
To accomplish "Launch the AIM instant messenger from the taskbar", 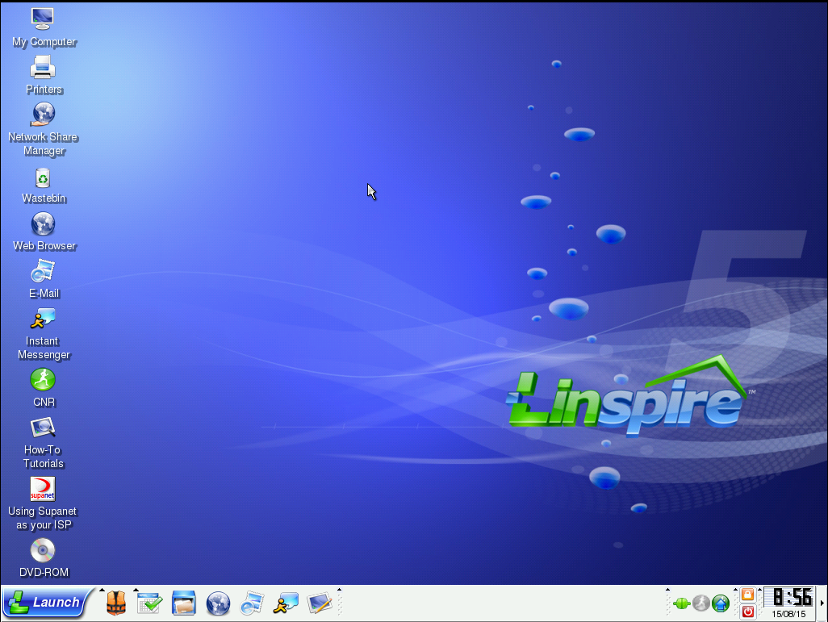I will pos(286,603).
